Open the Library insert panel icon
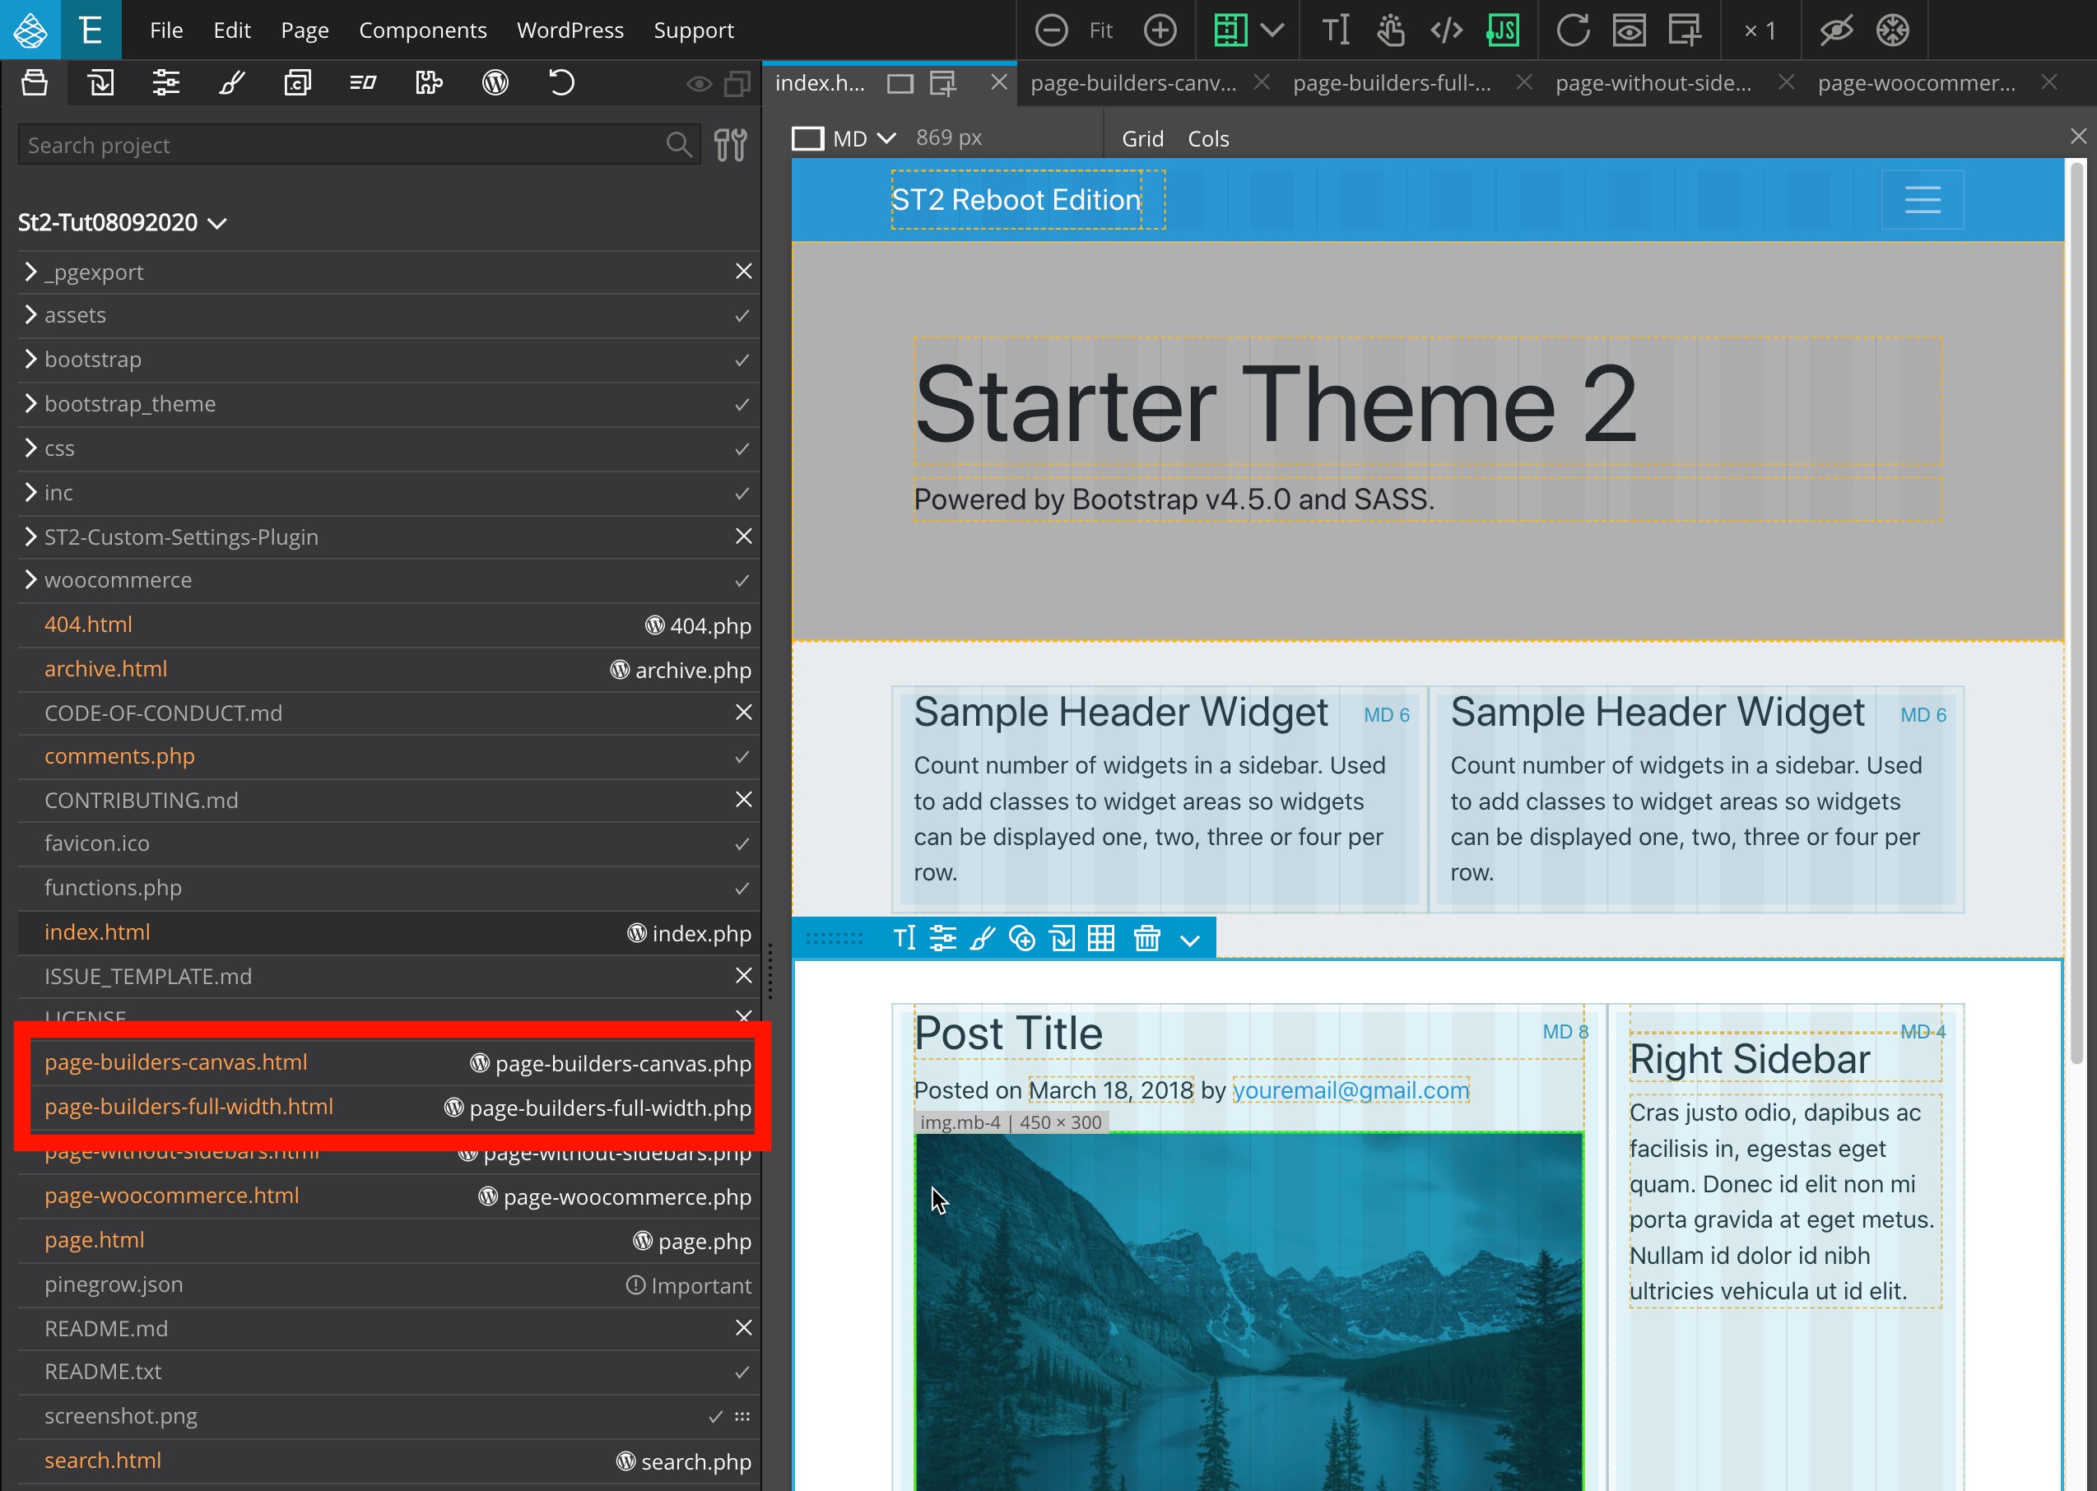Image resolution: width=2097 pixels, height=1491 pixels. click(101, 82)
